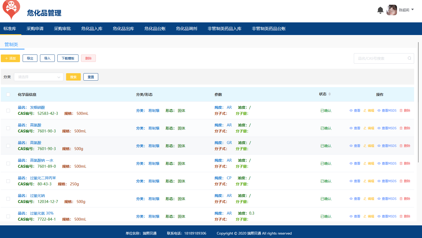Click the 品名/CAS号搜索 input field

point(384,58)
